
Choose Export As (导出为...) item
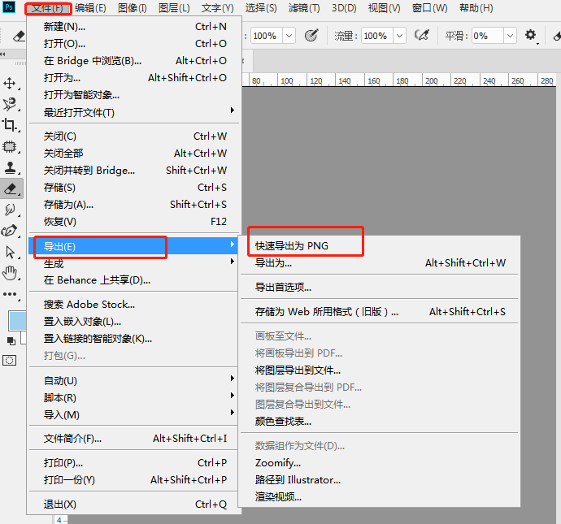click(380, 263)
